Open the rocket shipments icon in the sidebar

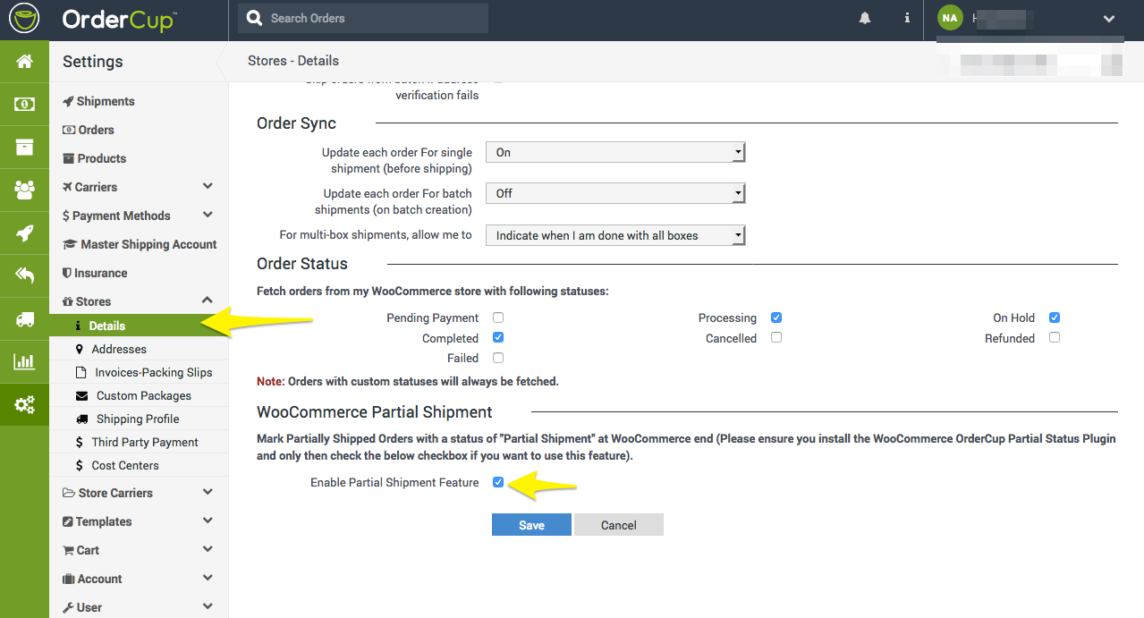(24, 233)
